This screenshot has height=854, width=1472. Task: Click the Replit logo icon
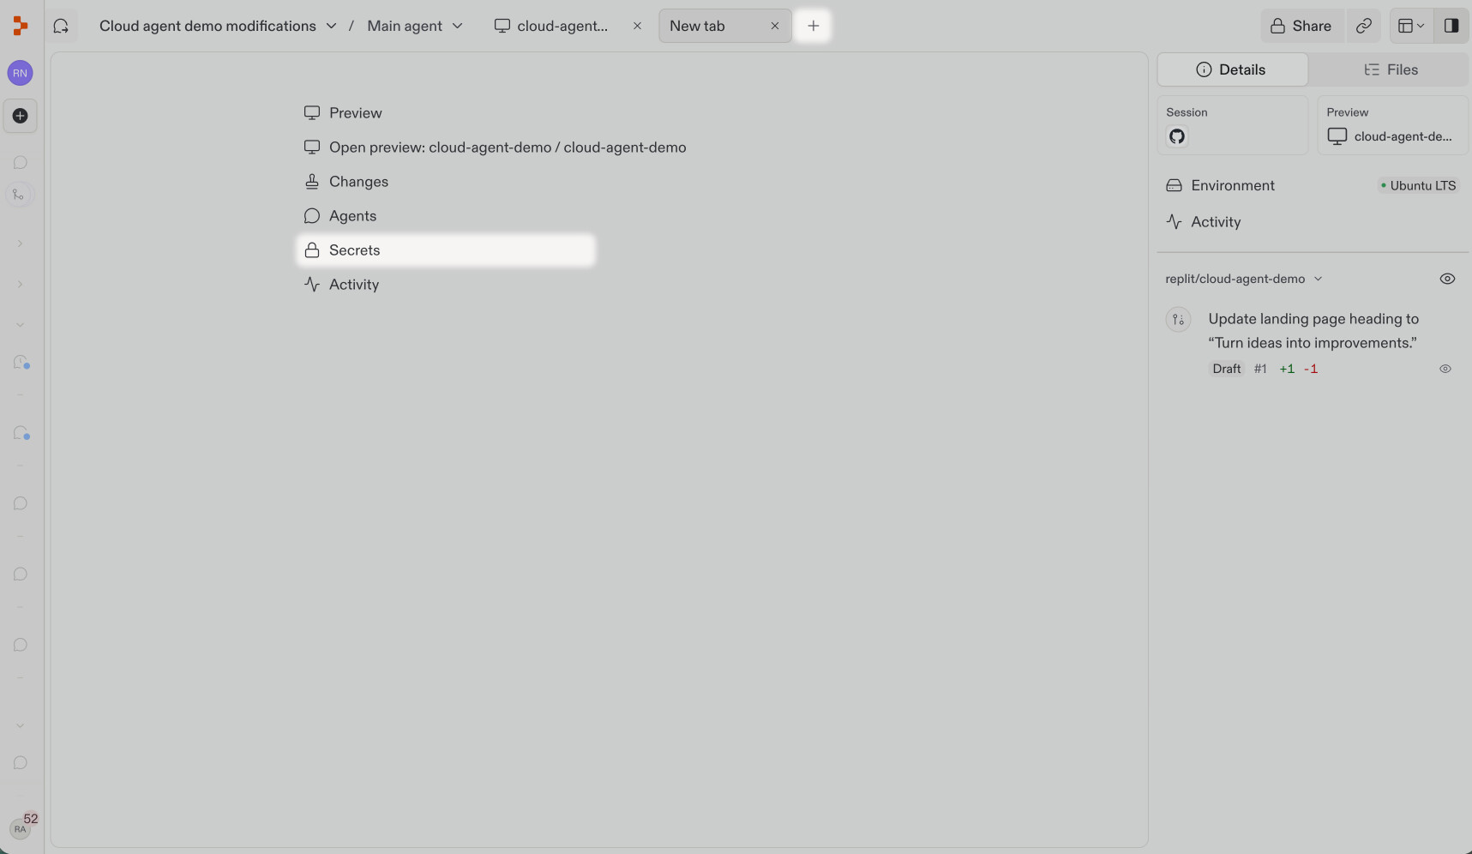[x=20, y=27]
